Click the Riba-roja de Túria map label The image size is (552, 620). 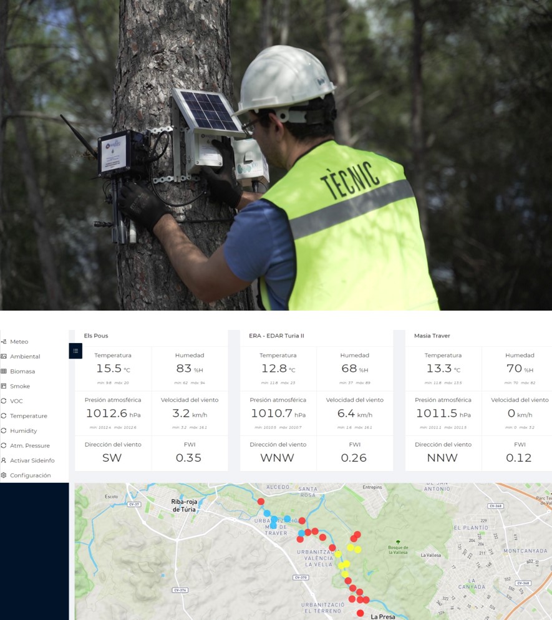pos(183,505)
